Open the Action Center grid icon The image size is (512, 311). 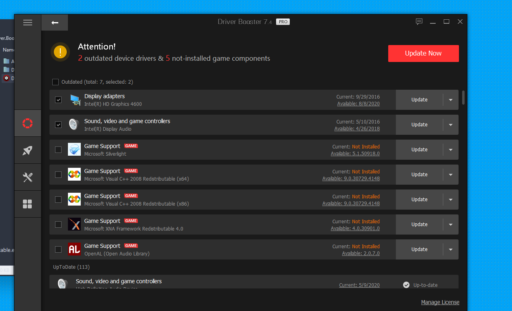coord(27,204)
